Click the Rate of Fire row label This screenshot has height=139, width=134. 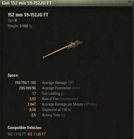tap(60, 99)
